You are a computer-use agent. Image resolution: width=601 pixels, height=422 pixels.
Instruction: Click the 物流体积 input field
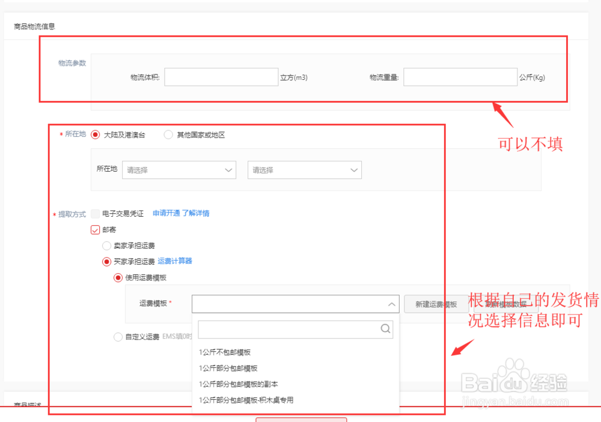pos(221,77)
